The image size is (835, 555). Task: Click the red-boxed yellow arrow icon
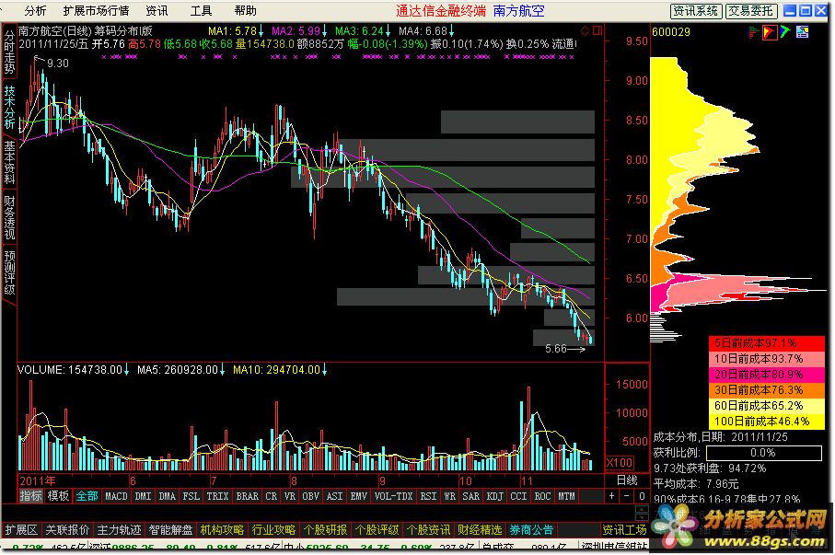click(x=769, y=32)
